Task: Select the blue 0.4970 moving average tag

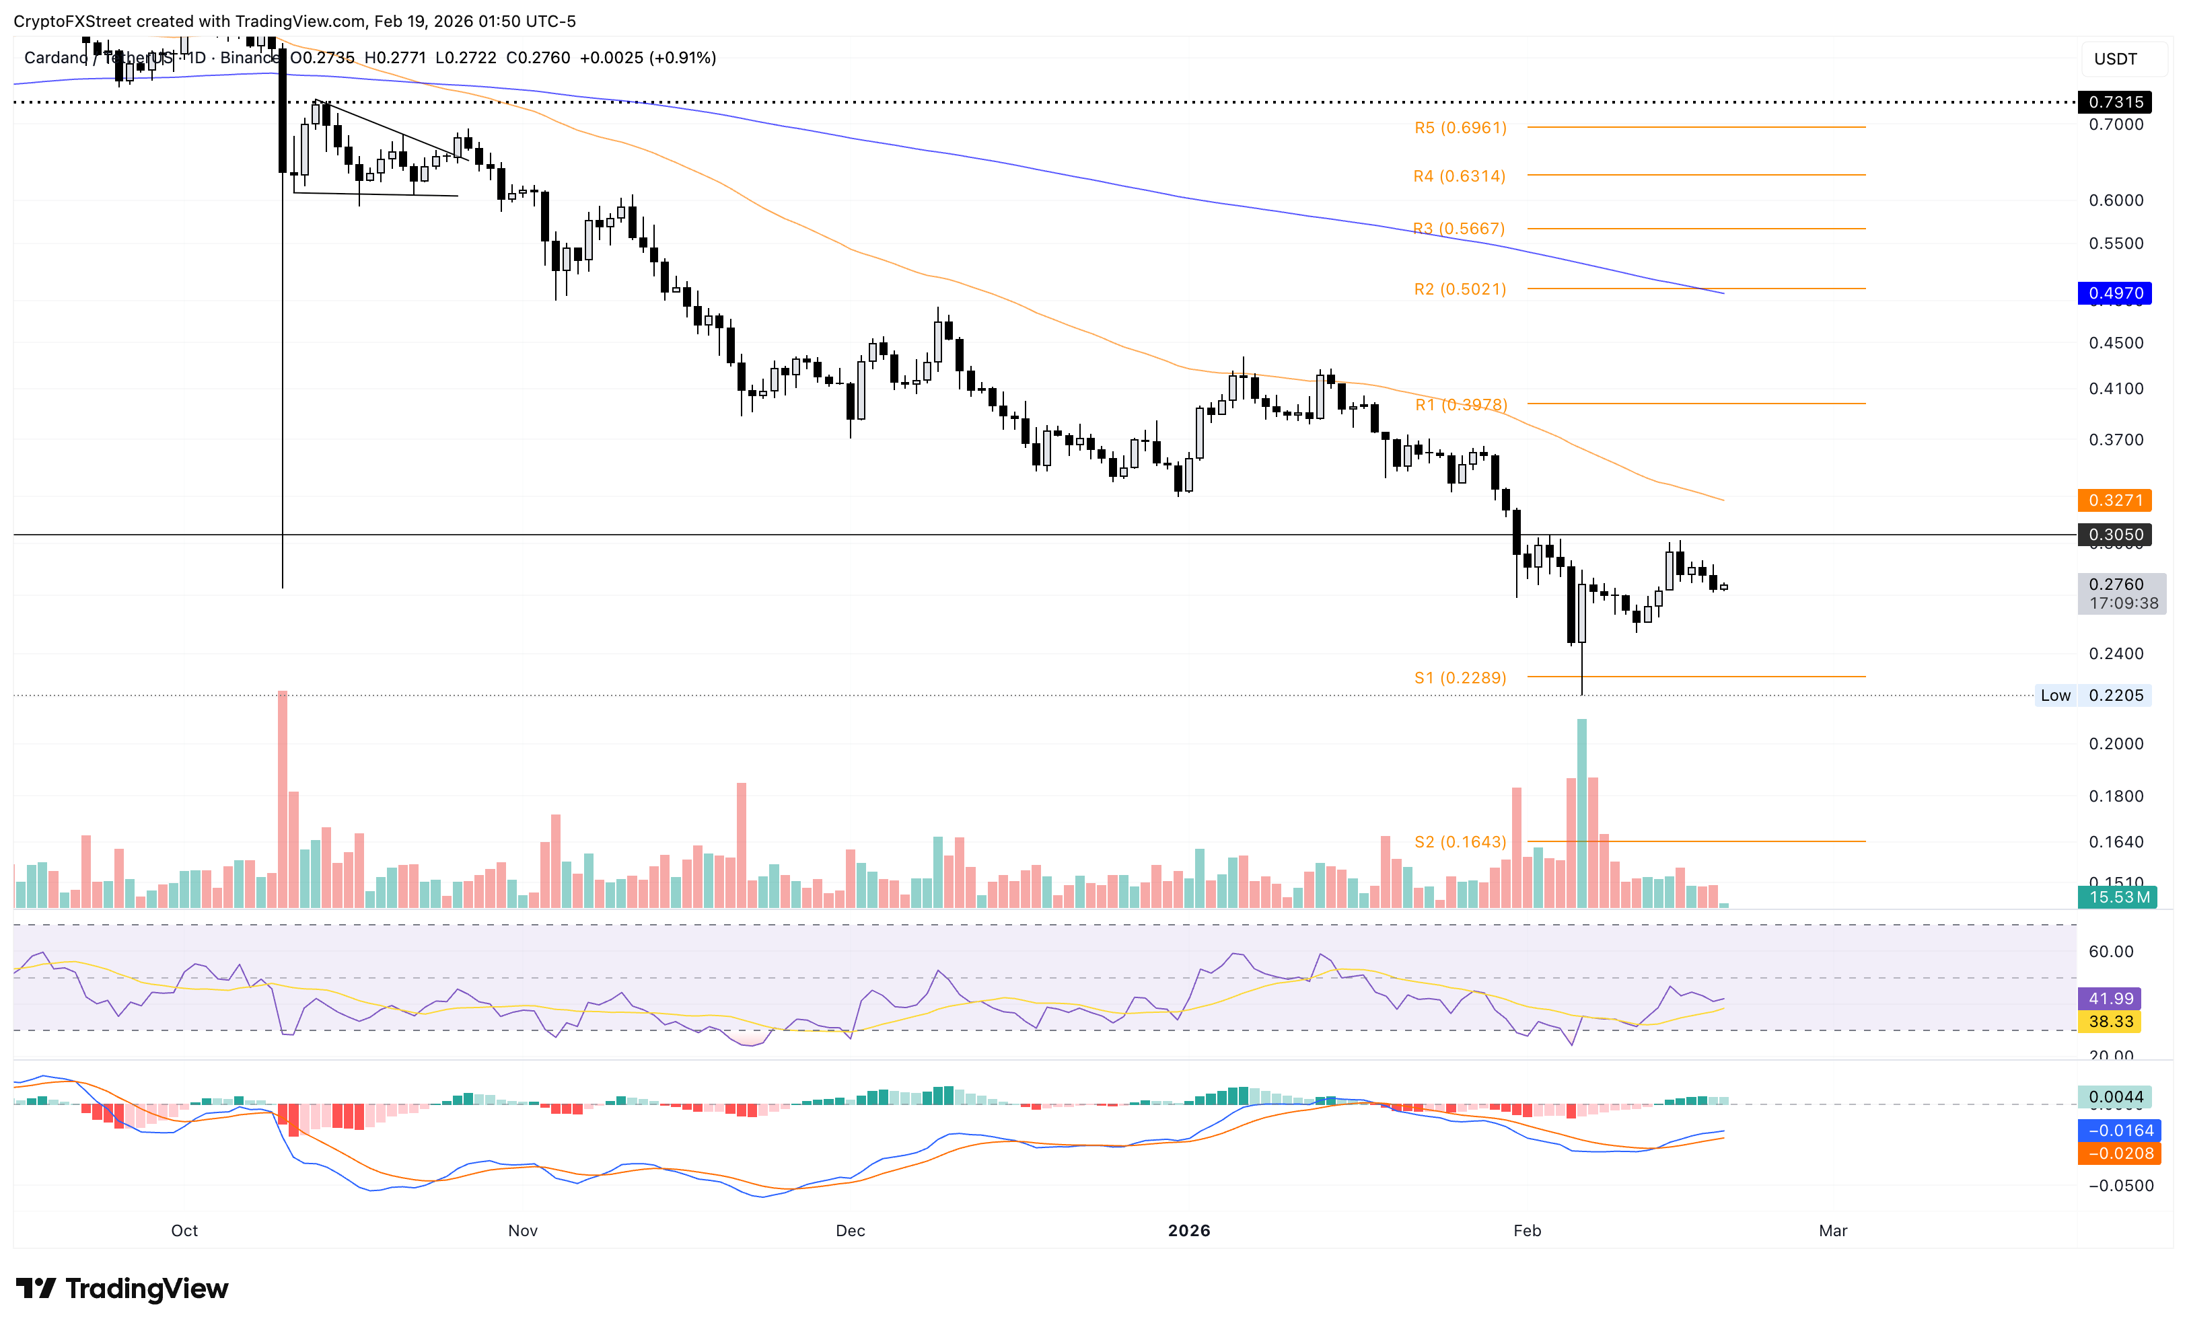Action: 2114,293
